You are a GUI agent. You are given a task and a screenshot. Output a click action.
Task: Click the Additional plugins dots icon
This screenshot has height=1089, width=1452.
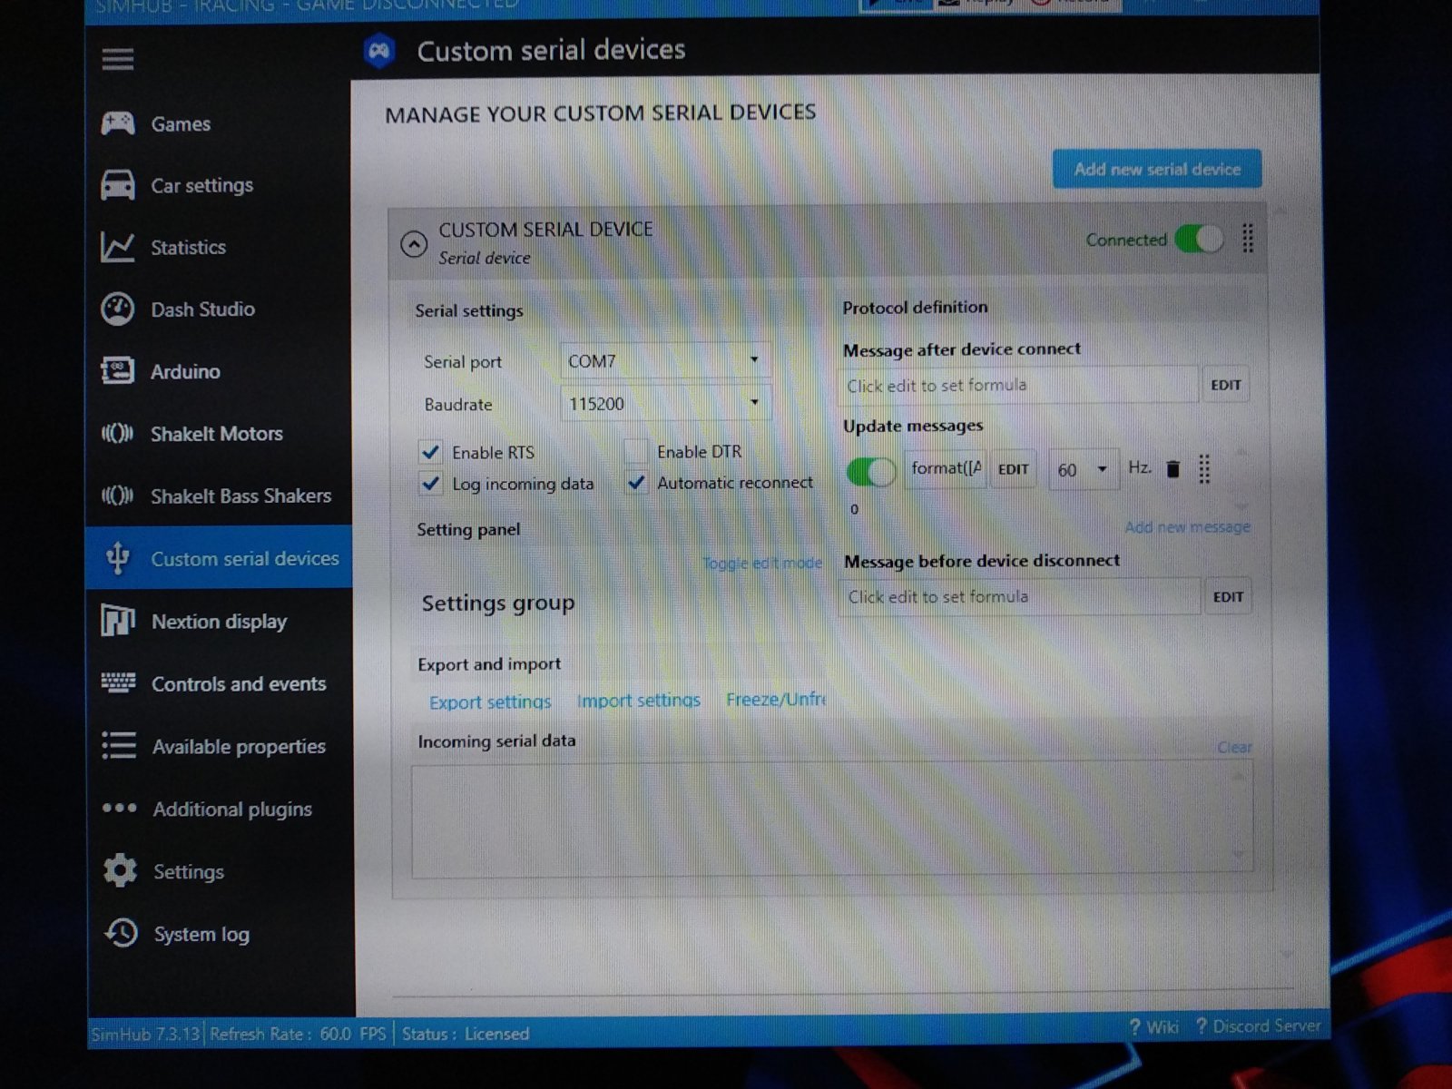(119, 808)
